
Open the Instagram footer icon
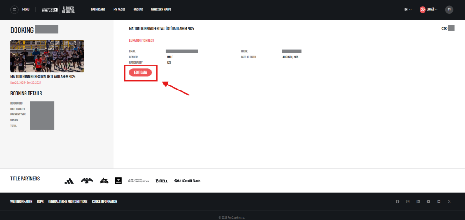point(408,202)
